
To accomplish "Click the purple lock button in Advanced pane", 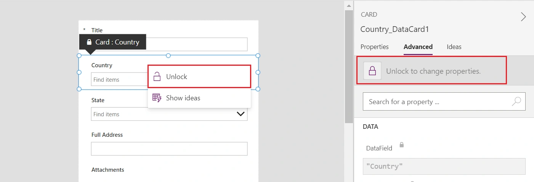I will point(372,71).
